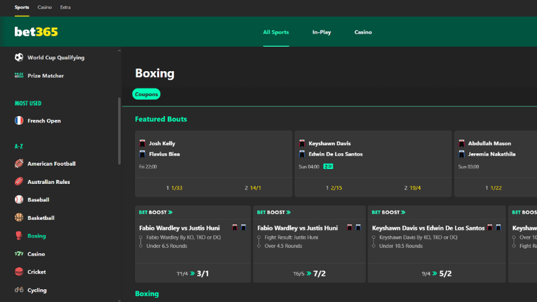This screenshot has width=537, height=302.
Task: Click the more-markets badge beside Sun 04:00
Action: click(x=328, y=166)
